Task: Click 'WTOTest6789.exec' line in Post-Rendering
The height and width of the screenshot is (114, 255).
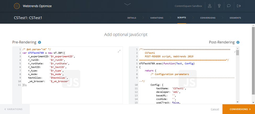Action: [167, 64]
